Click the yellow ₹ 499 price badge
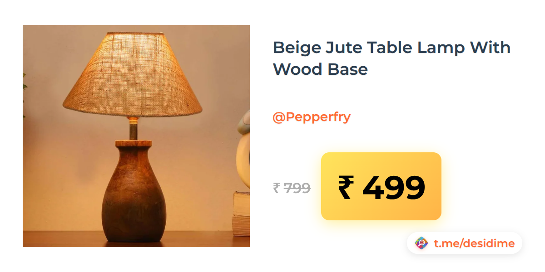The height and width of the screenshot is (272, 545). pos(381,186)
